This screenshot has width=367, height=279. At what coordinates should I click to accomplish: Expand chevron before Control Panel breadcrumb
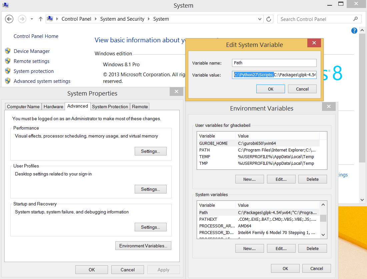(57, 19)
